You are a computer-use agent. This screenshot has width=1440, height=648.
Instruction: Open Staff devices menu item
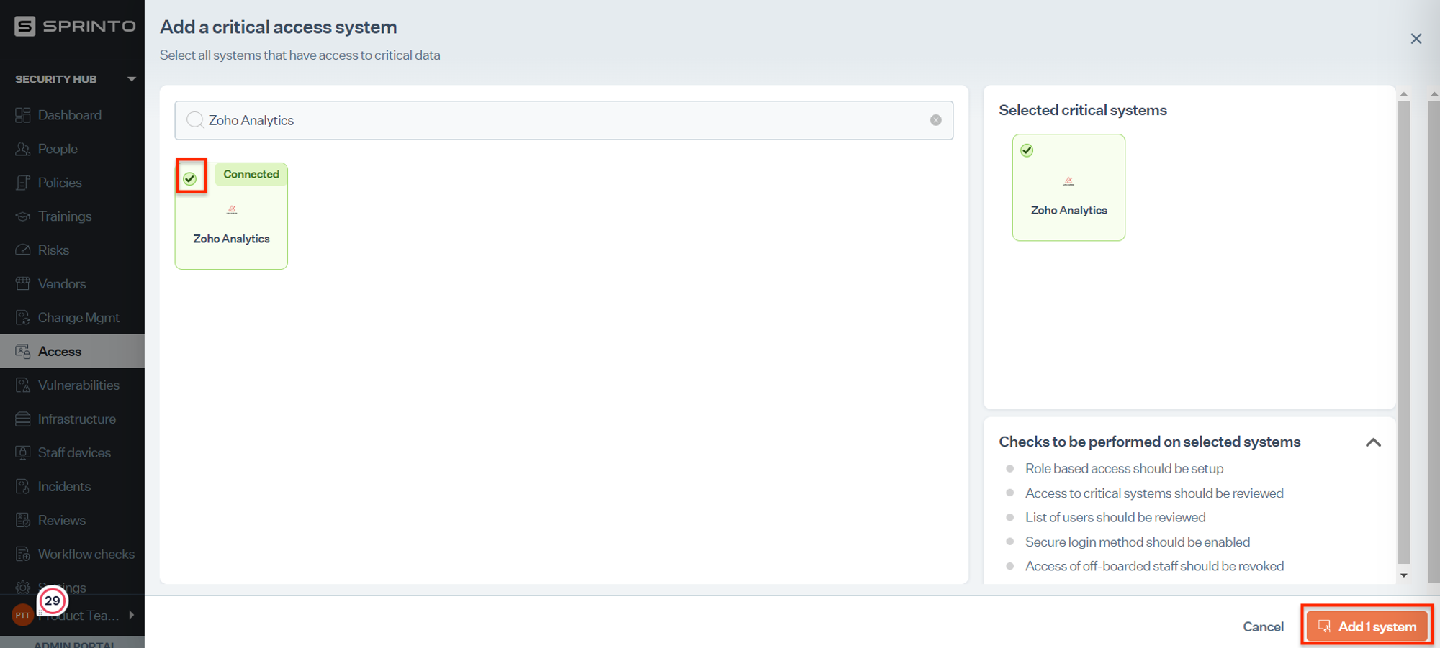pos(72,453)
